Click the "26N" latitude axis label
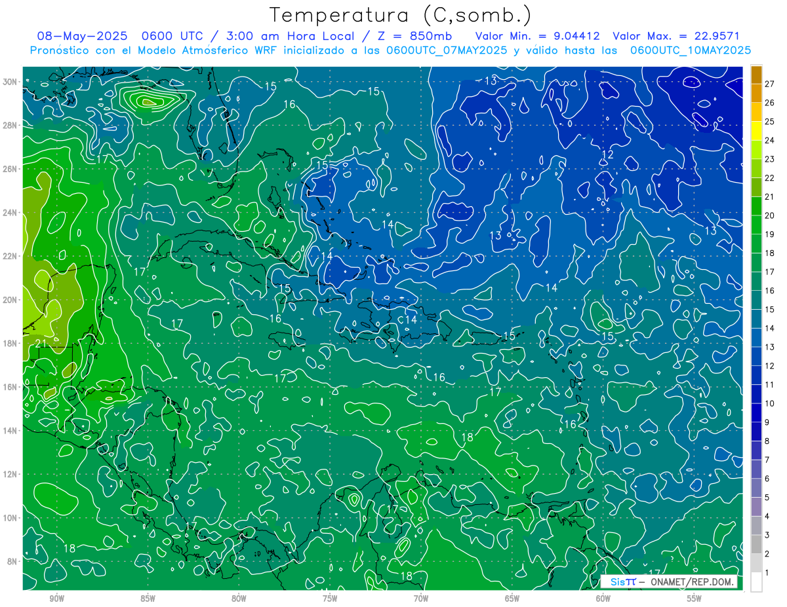The width and height of the screenshot is (787, 607). (10, 169)
